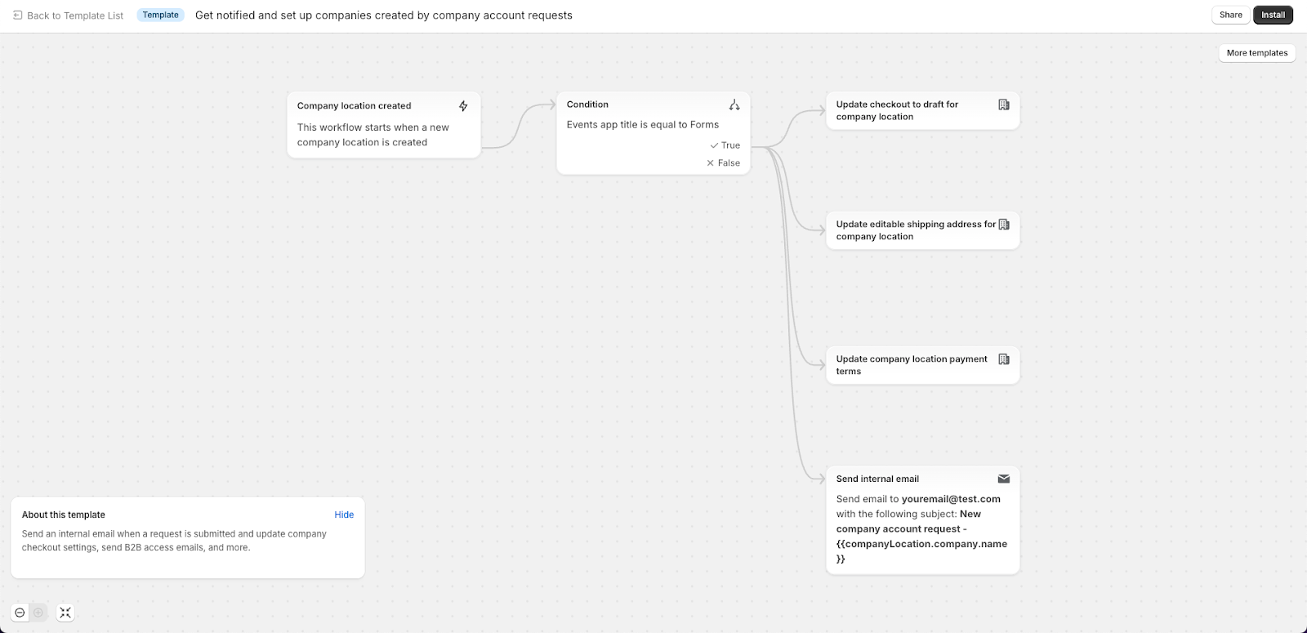Click the Template badge

point(160,15)
